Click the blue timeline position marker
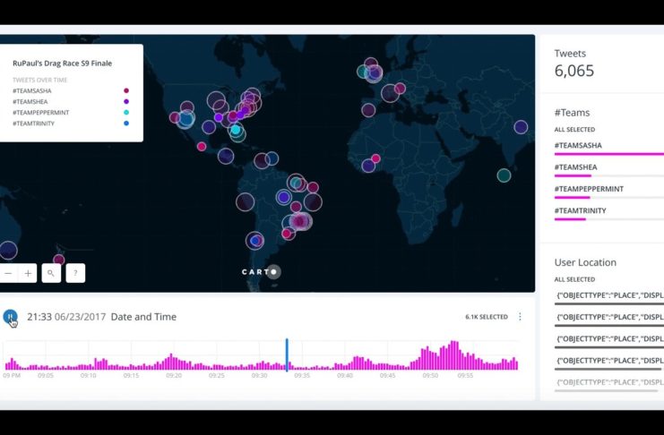The height and width of the screenshot is (435, 664). (x=287, y=354)
